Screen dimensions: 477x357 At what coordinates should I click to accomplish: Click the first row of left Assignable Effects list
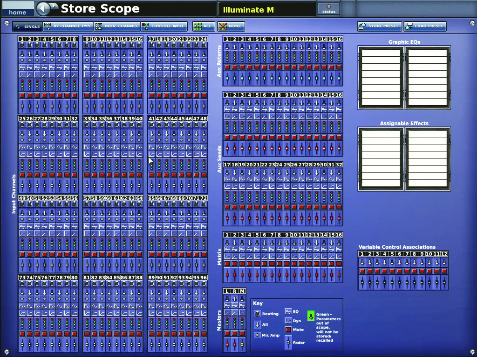point(381,134)
